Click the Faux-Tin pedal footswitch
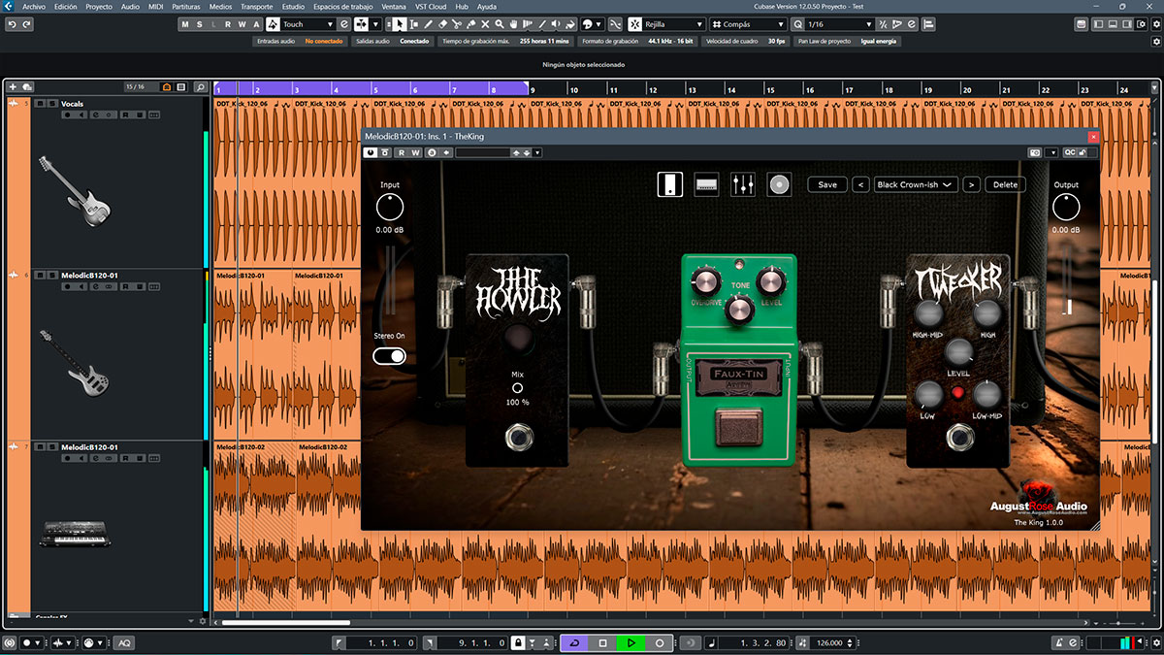This screenshot has height=655, width=1164. pos(738,428)
